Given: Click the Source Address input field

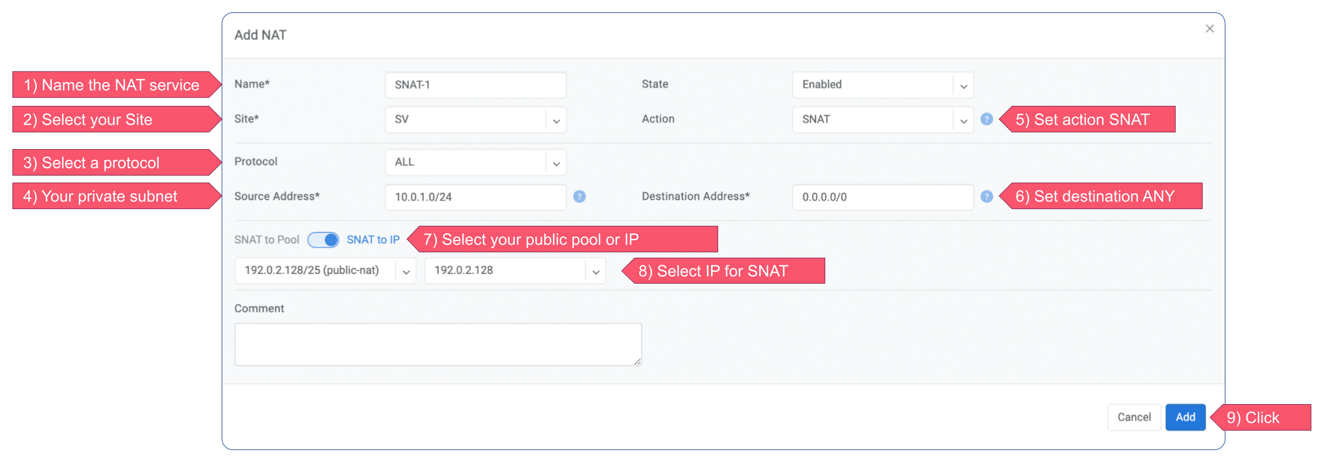Looking at the screenshot, I should [475, 197].
